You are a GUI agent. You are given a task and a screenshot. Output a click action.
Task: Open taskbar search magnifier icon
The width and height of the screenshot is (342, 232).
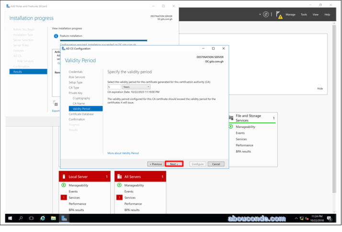tap(21, 218)
